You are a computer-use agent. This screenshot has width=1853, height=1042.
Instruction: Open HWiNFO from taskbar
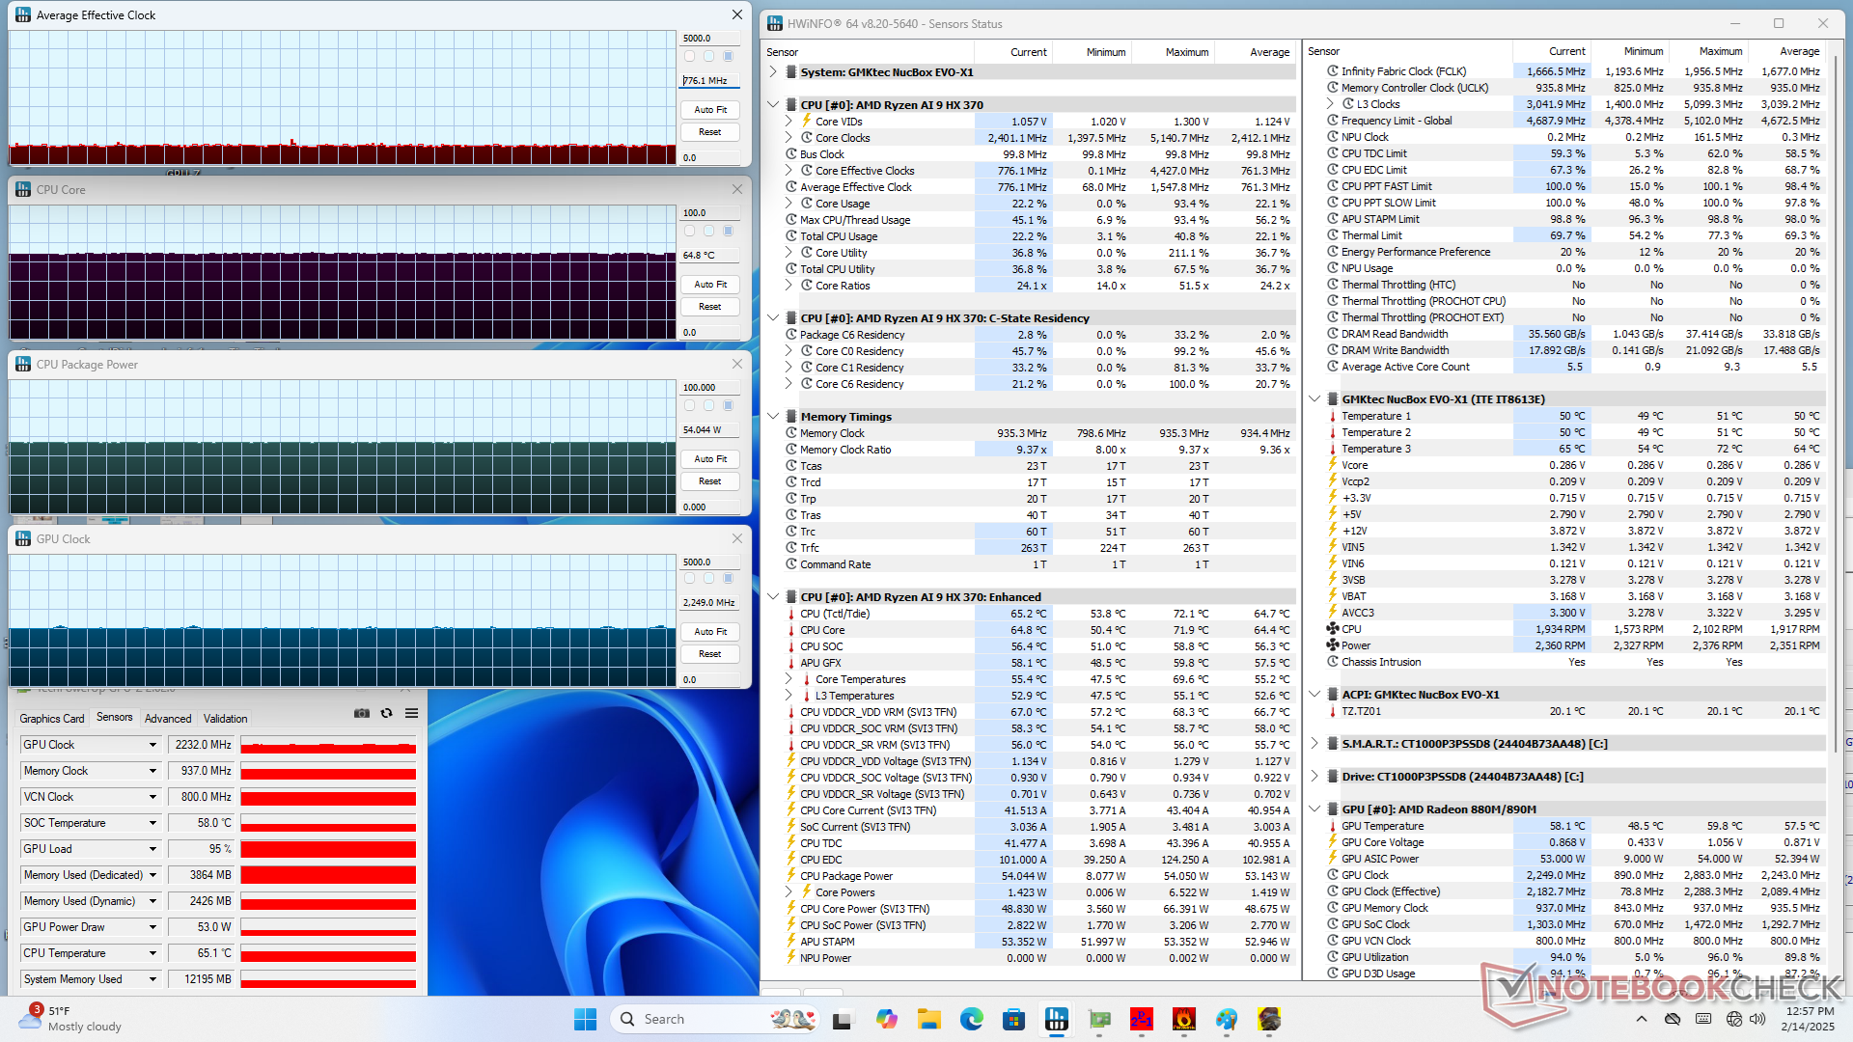tap(1057, 1019)
